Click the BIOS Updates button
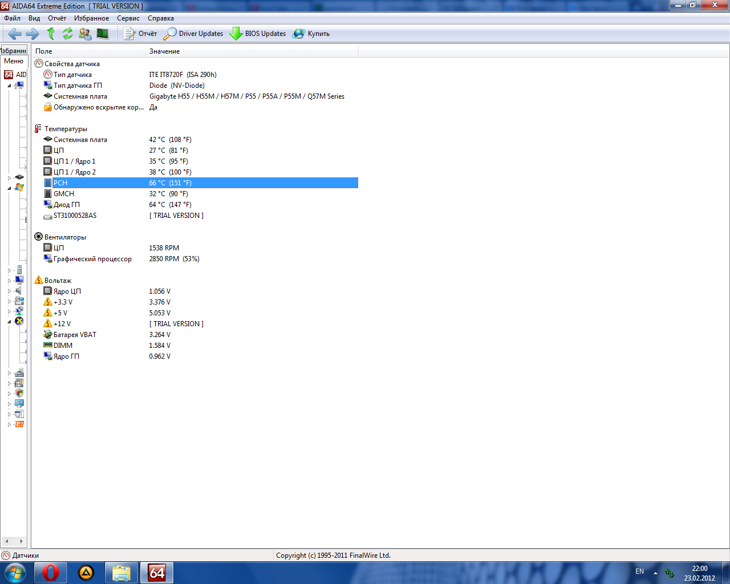The image size is (730, 584). (x=258, y=34)
